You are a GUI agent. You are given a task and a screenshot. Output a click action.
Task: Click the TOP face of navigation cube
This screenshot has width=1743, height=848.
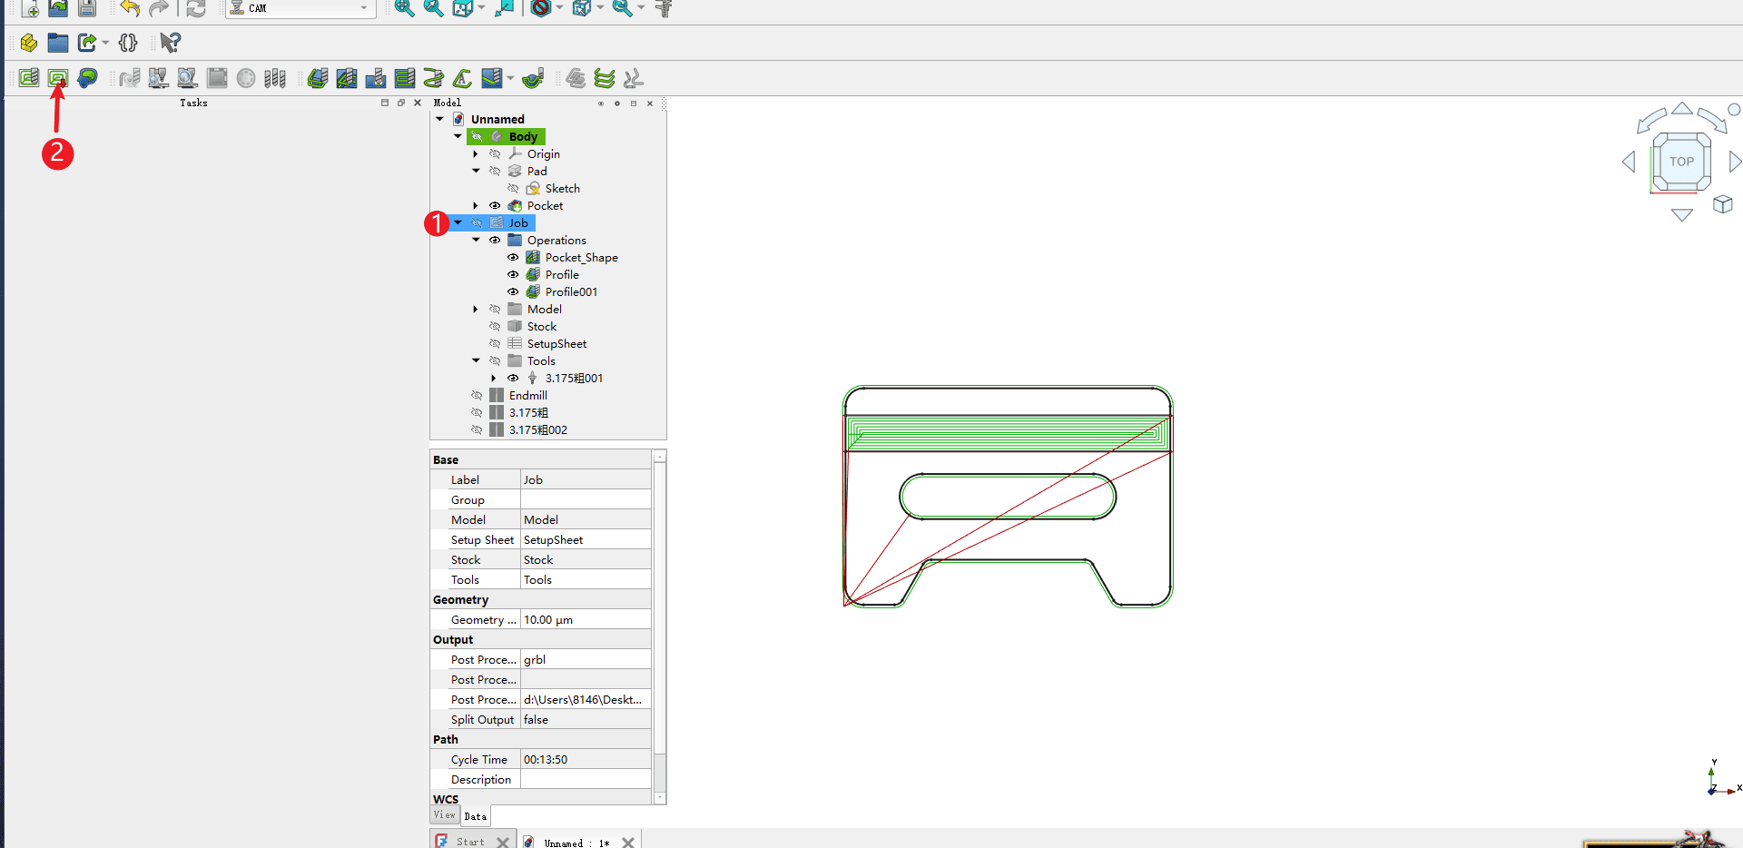[x=1681, y=162]
